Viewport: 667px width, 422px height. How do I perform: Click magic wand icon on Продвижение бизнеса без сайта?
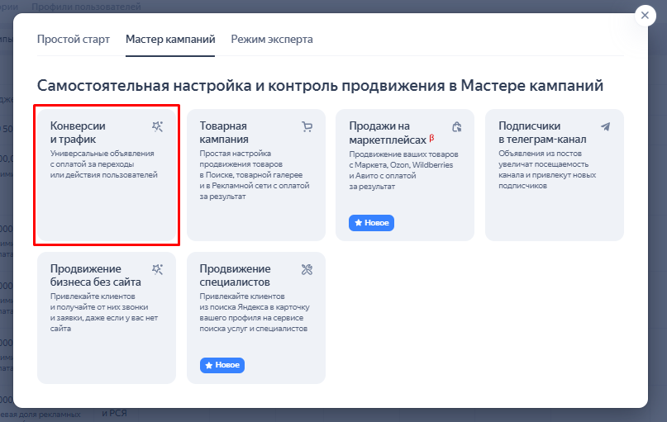coord(157,269)
